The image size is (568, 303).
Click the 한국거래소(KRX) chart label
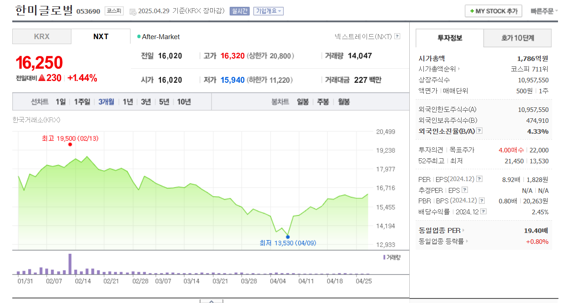click(36, 120)
